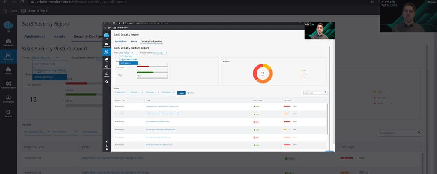Open Set Login Hours Restrictions policy link
Viewport: 437px width, 174px height.
pos(160,129)
